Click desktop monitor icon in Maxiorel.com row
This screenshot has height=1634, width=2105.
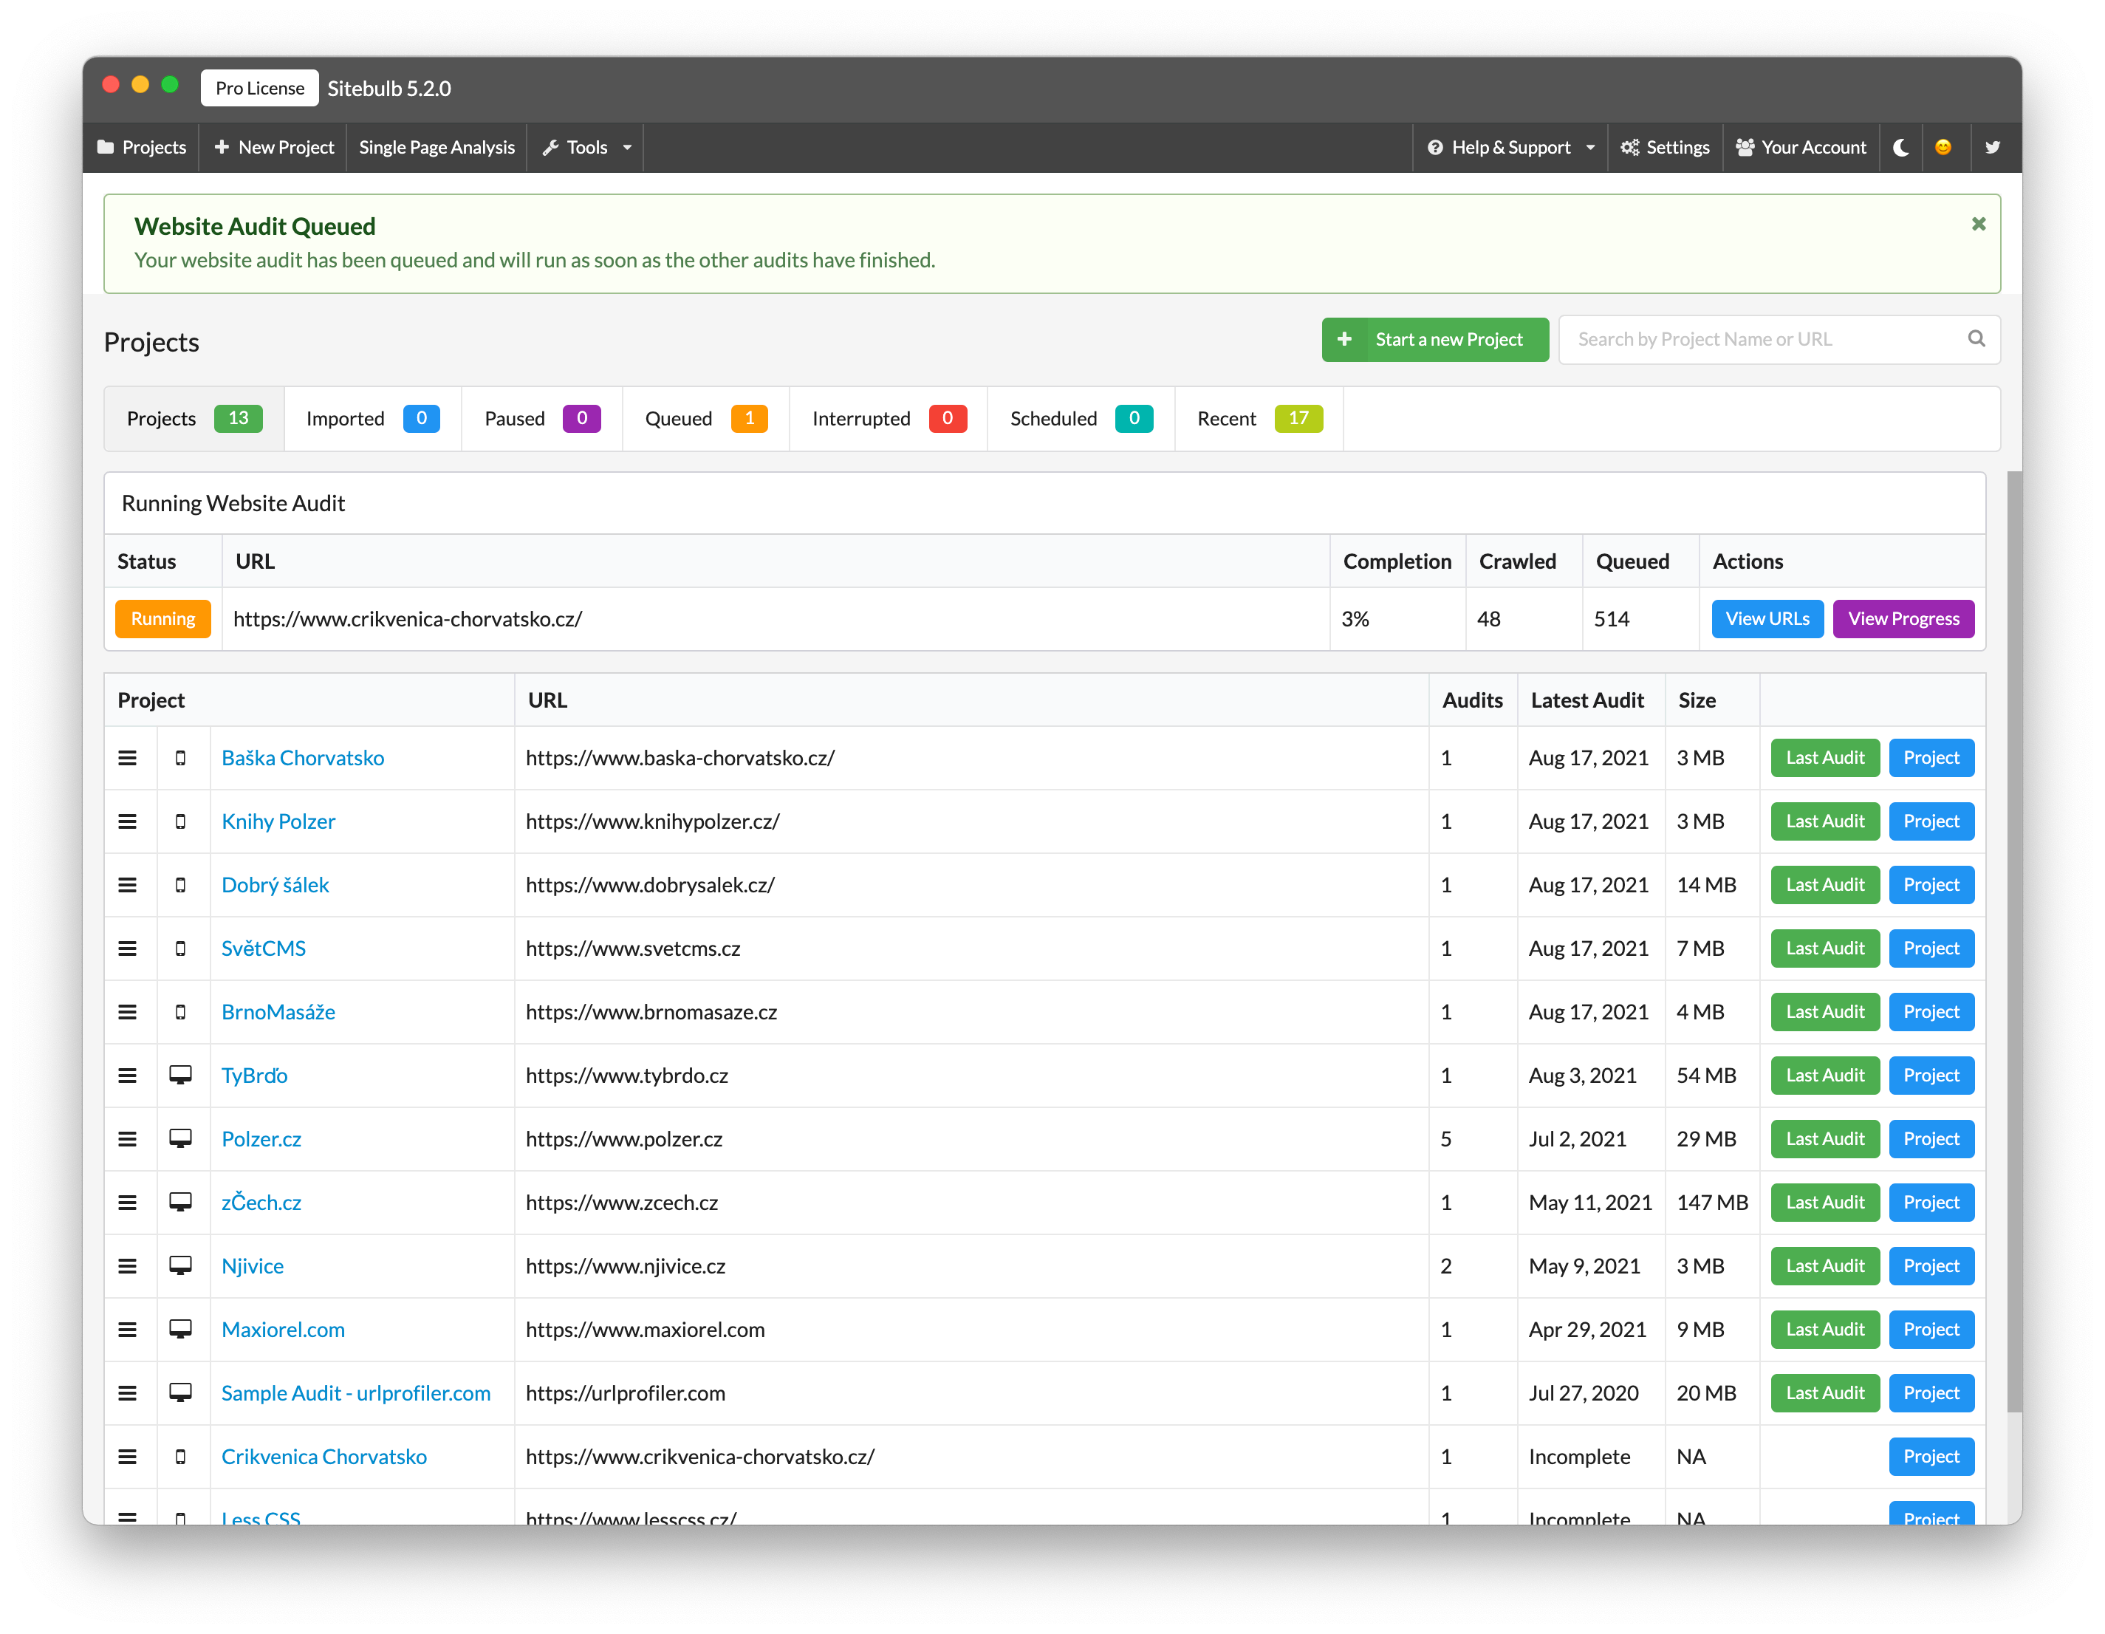click(180, 1330)
